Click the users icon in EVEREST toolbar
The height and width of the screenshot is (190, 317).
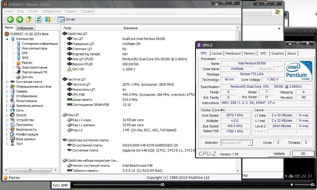pyautogui.click(x=47, y=19)
